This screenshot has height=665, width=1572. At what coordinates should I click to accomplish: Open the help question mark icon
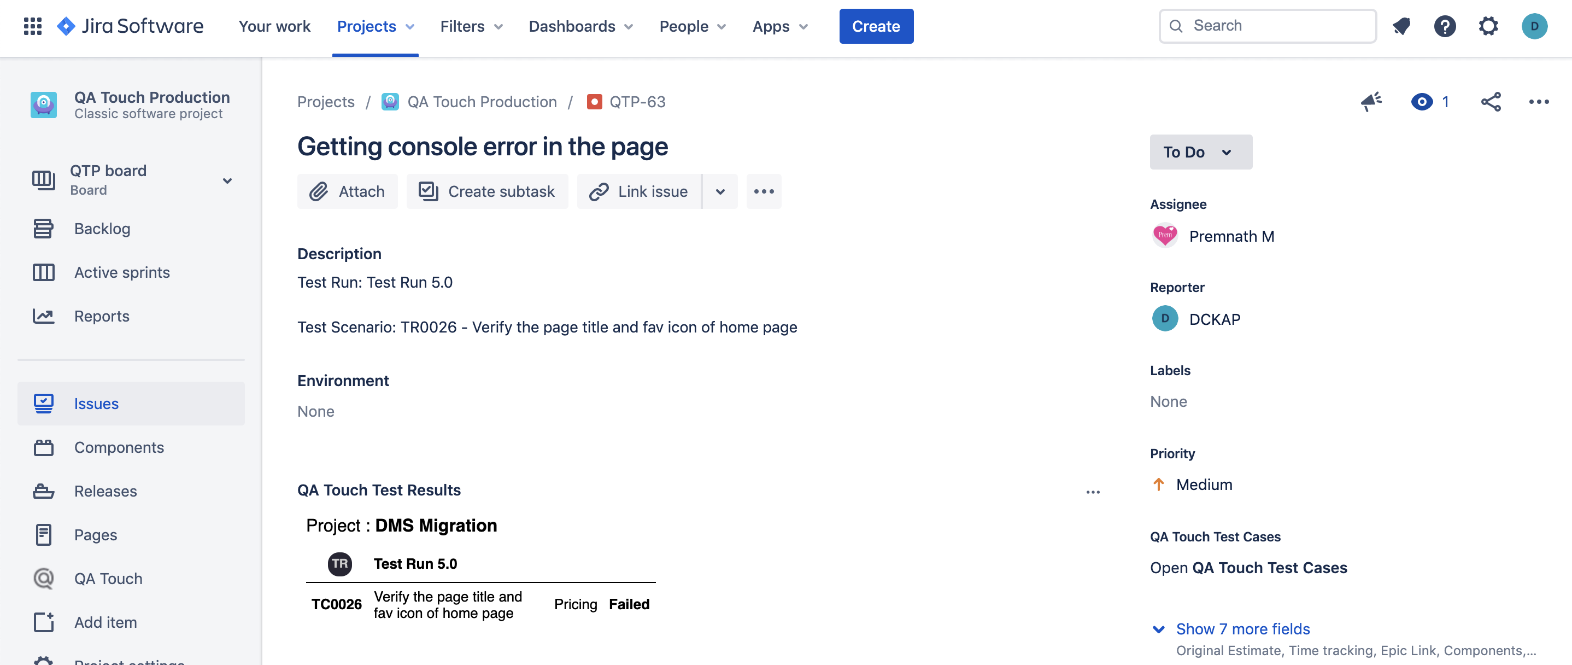click(x=1445, y=26)
